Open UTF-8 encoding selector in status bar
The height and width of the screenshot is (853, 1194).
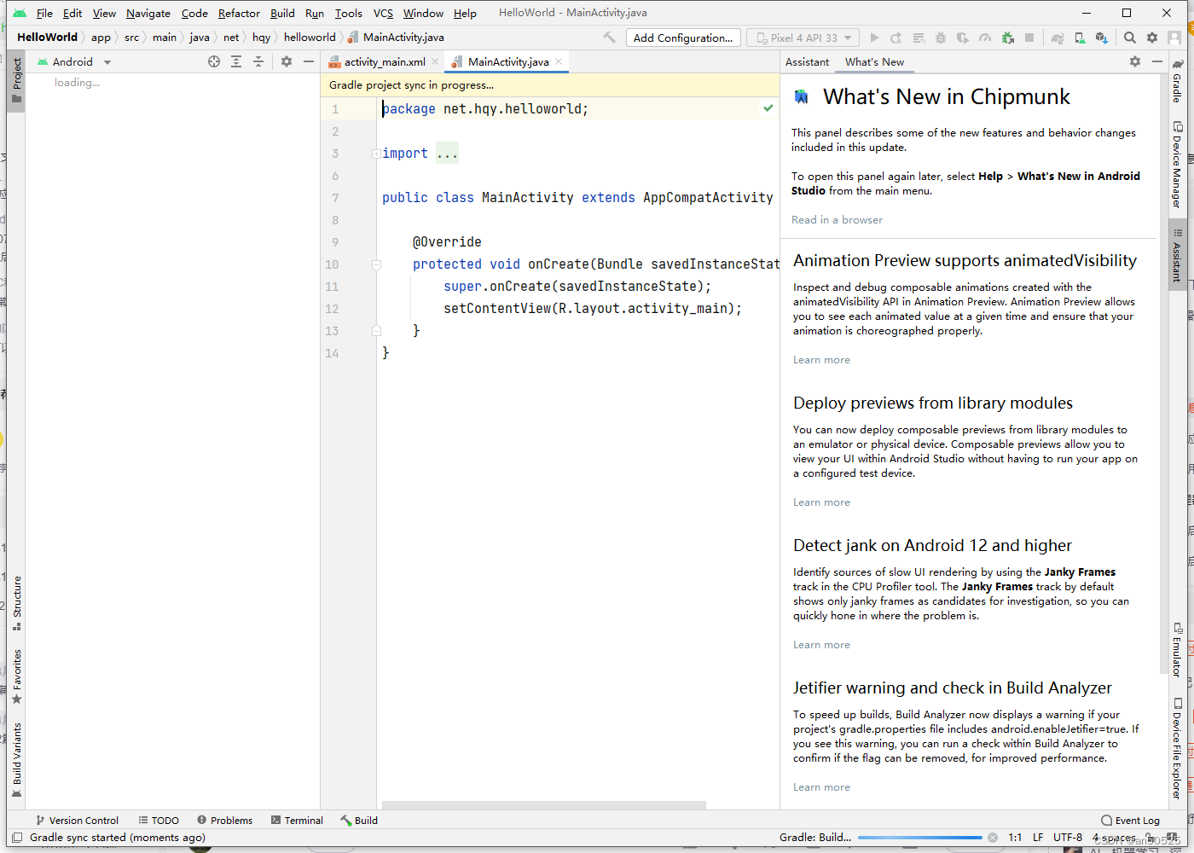coord(1068,838)
